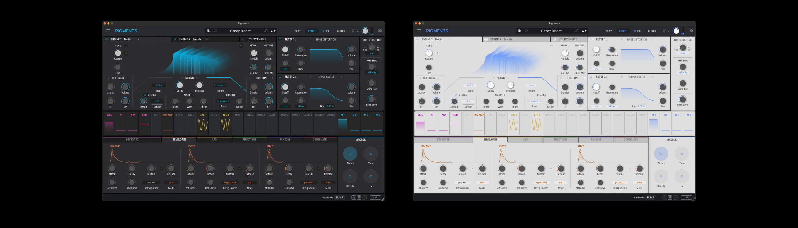The height and width of the screenshot is (228, 798).
Task: Click the lightbulb sound design tips icon in dark window
Action: (x=353, y=31)
